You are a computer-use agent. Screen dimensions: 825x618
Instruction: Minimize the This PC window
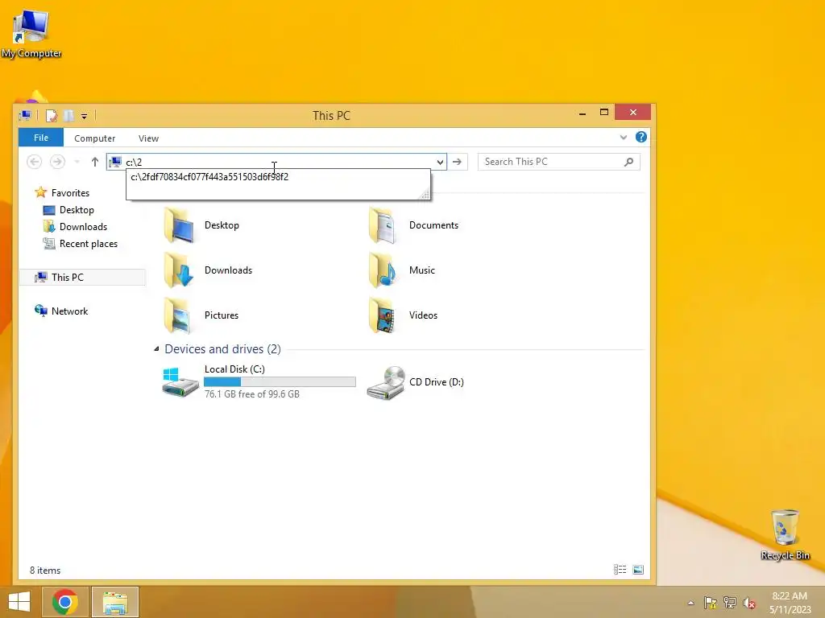click(x=582, y=113)
